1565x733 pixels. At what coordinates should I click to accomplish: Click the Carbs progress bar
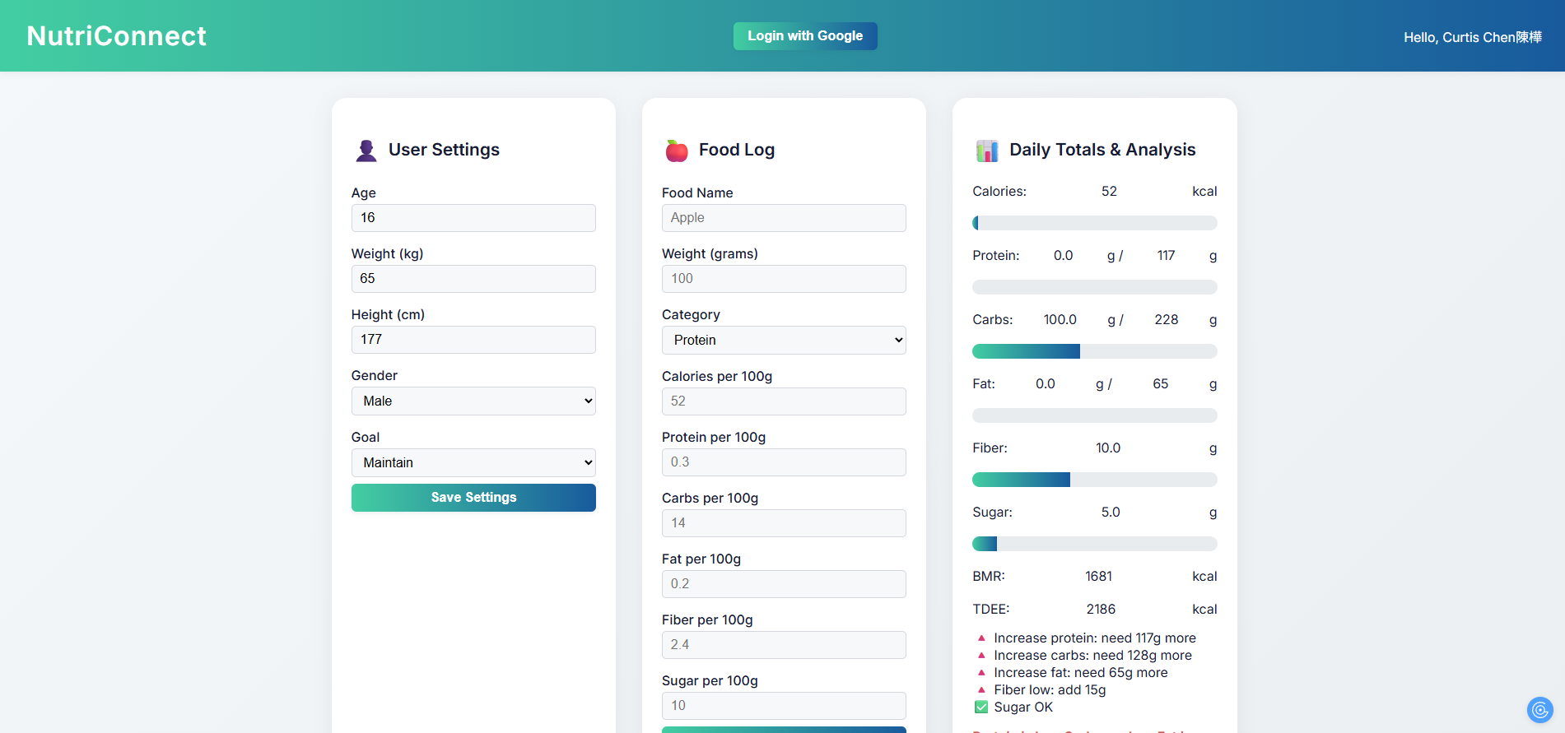(x=1095, y=351)
